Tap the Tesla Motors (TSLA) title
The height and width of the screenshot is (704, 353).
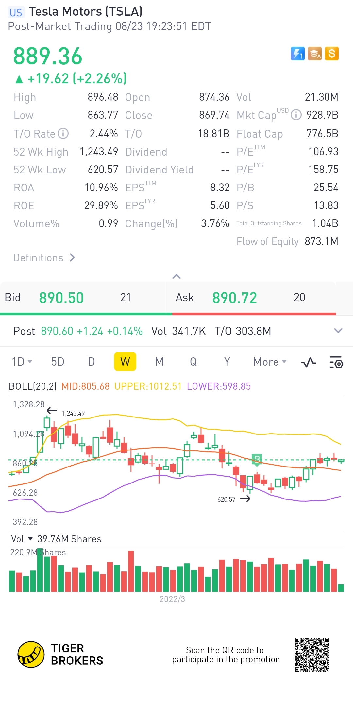coord(86,11)
